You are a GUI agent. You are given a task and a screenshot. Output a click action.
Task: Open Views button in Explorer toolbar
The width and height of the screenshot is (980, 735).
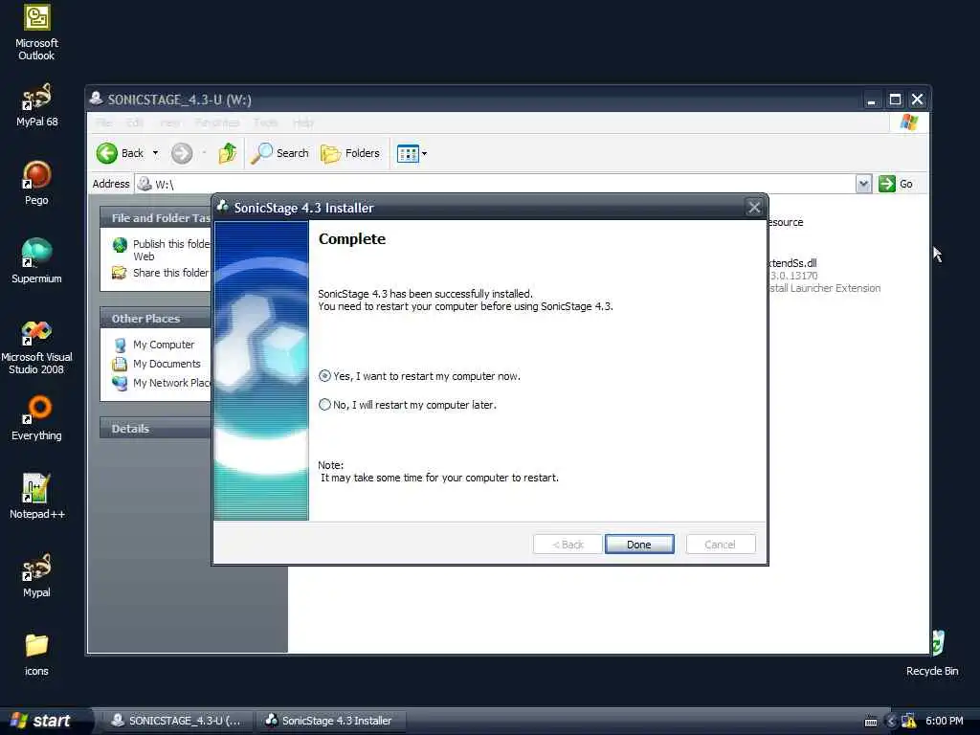408,153
